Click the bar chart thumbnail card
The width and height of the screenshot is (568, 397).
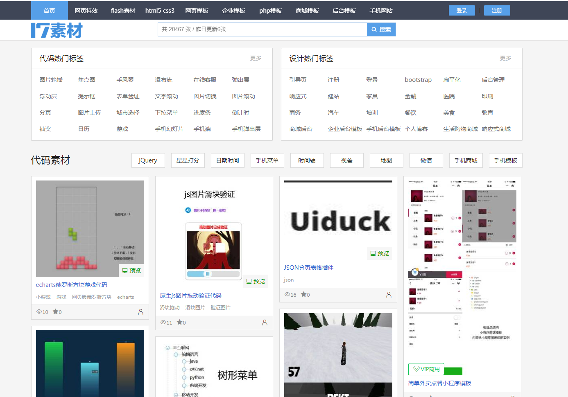(x=90, y=363)
